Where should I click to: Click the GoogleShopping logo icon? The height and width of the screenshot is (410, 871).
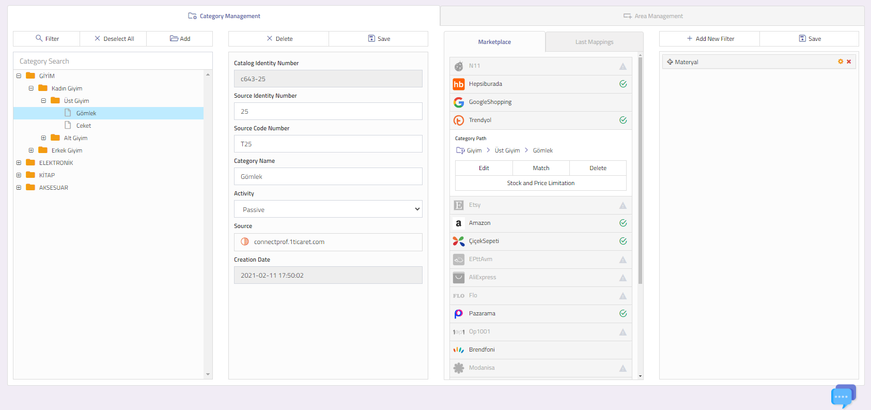pos(458,102)
